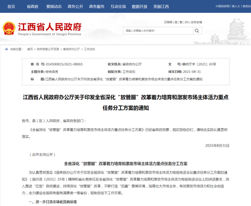
Task: Open the 中国政府网 link
Action: [x=222, y=6]
